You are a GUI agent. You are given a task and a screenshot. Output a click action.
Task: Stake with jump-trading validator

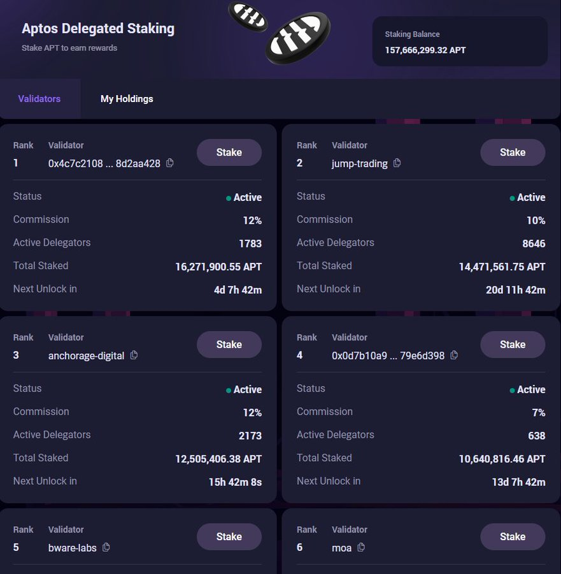click(513, 152)
